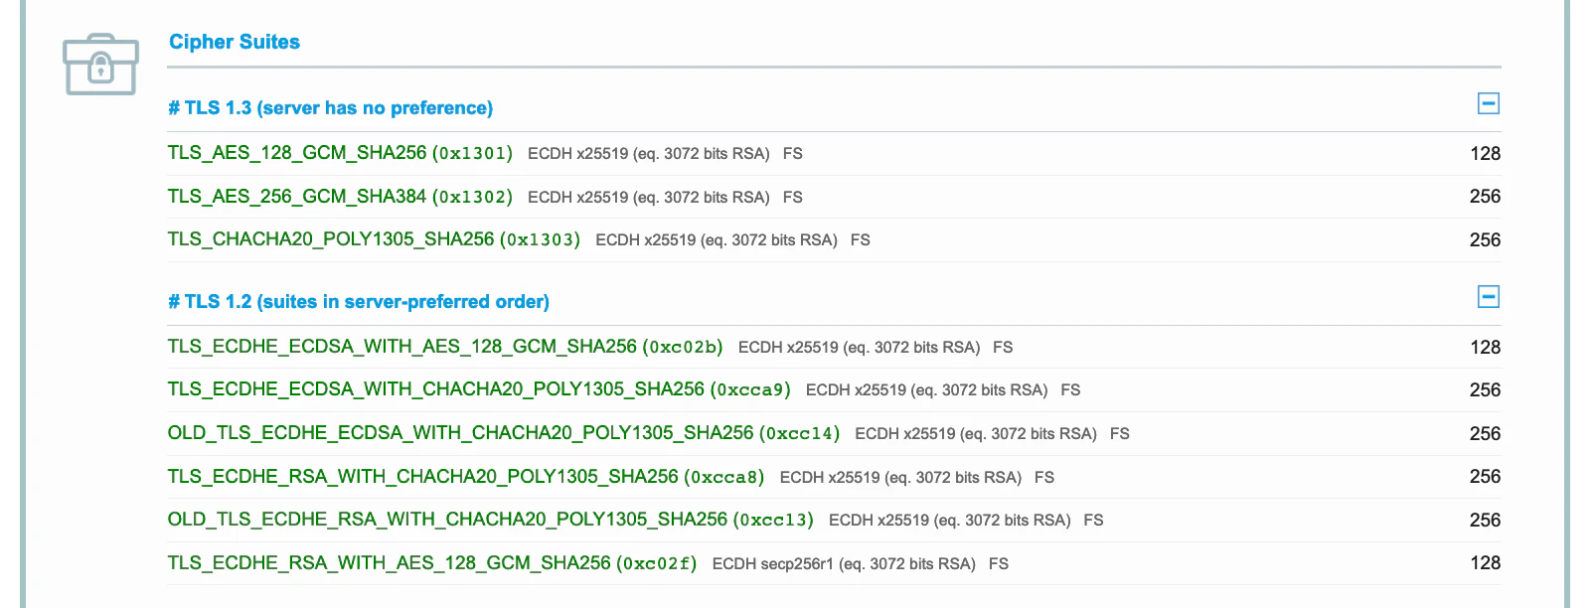Image resolution: width=1596 pixels, height=608 pixels.
Task: Click the Cipher Suites padlock icon
Action: point(100,65)
